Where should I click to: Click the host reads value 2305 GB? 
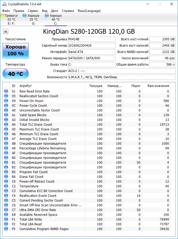click(162, 39)
